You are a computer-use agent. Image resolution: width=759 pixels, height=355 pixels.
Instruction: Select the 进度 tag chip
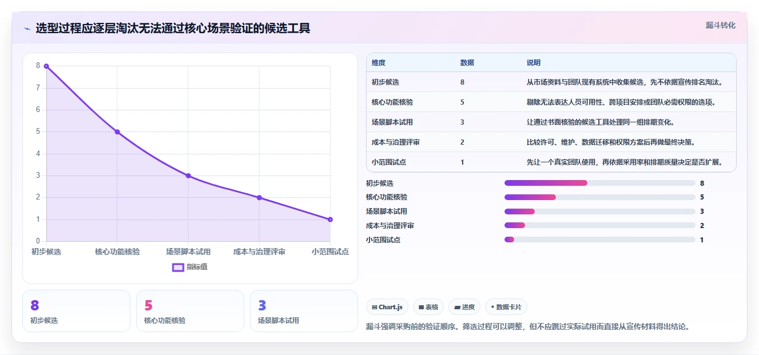[x=464, y=307]
